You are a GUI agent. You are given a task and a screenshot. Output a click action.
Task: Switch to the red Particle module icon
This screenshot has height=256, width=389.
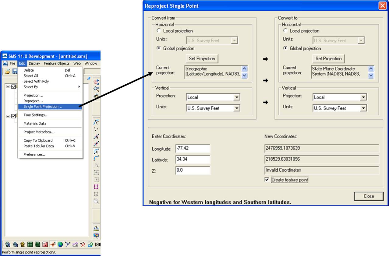[83, 244]
